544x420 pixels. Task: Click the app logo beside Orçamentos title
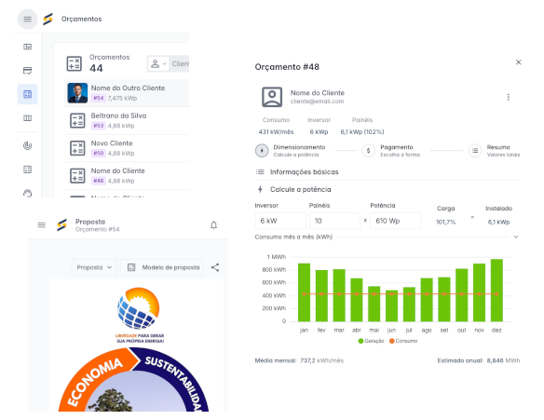(48, 19)
